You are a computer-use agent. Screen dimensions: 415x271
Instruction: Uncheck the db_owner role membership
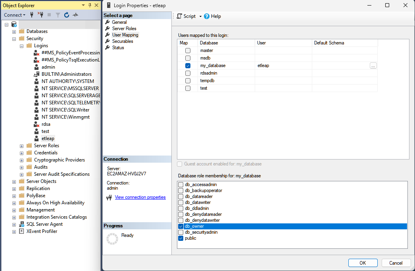click(x=181, y=226)
